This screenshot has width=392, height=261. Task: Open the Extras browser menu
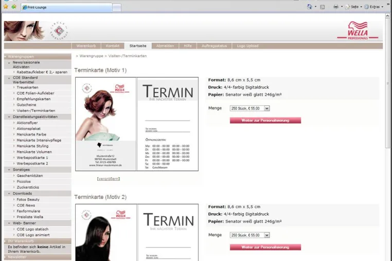(x=374, y=7)
